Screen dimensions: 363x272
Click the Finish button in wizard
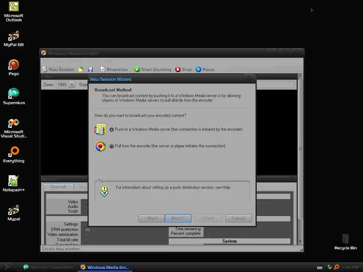point(208,218)
